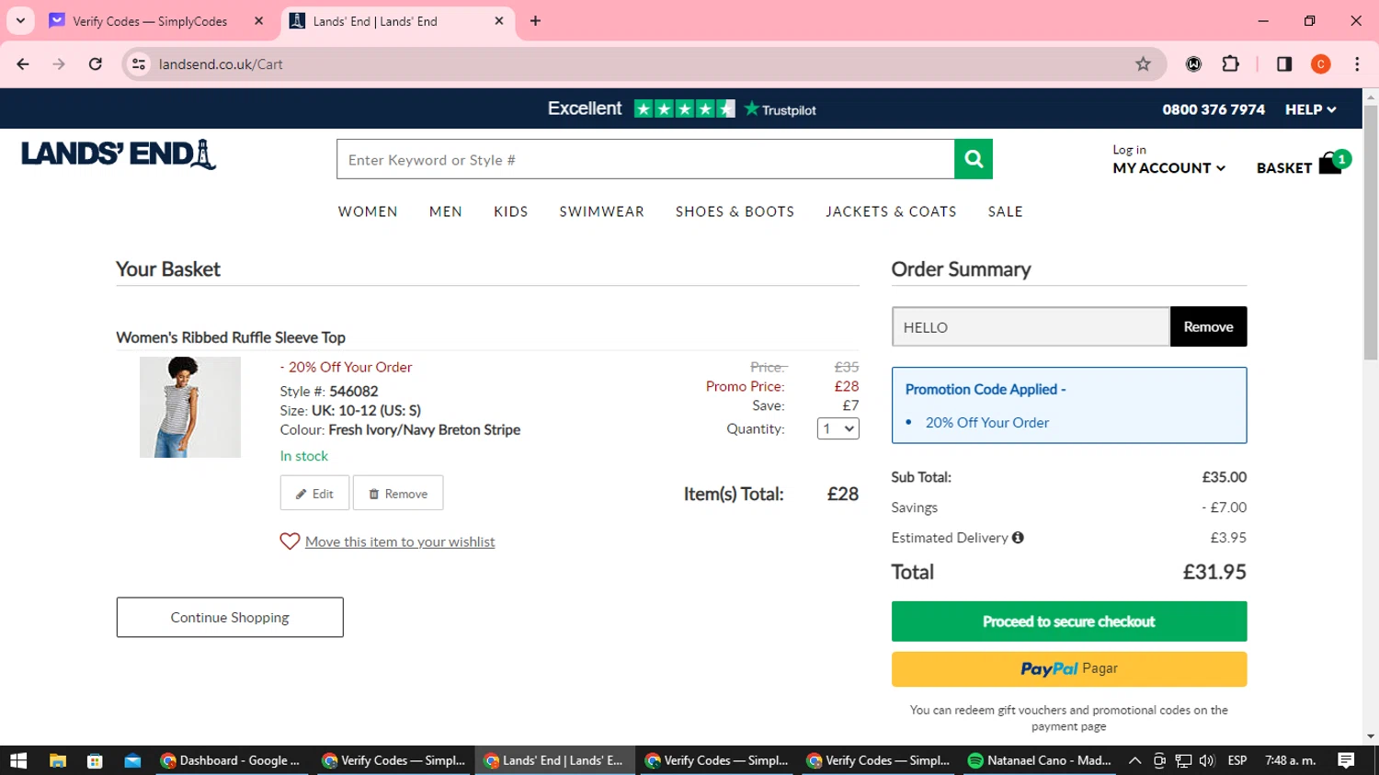
Task: Click the Lands' End lighthouse logo
Action: pyautogui.click(x=119, y=154)
